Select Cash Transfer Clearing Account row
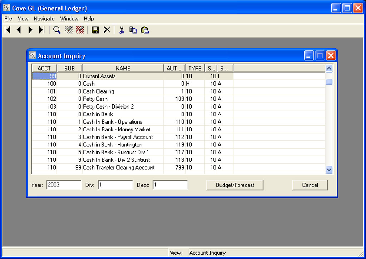The image size is (366, 259). pyautogui.click(x=132, y=168)
